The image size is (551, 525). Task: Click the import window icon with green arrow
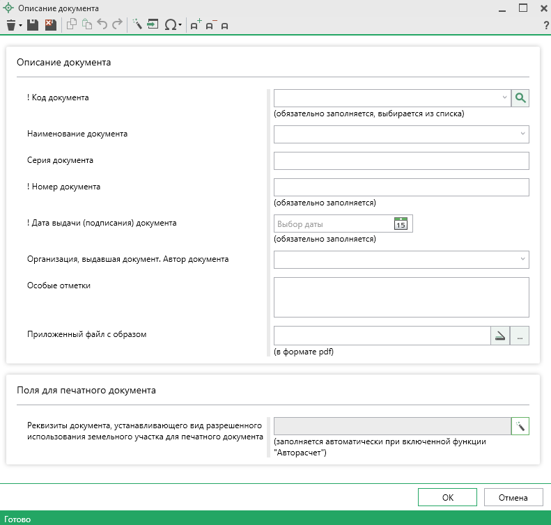click(x=153, y=25)
